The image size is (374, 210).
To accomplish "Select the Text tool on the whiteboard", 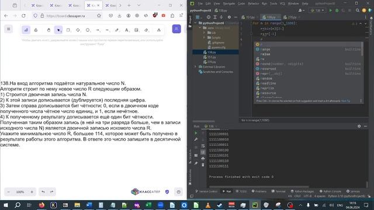I will point(127,30).
